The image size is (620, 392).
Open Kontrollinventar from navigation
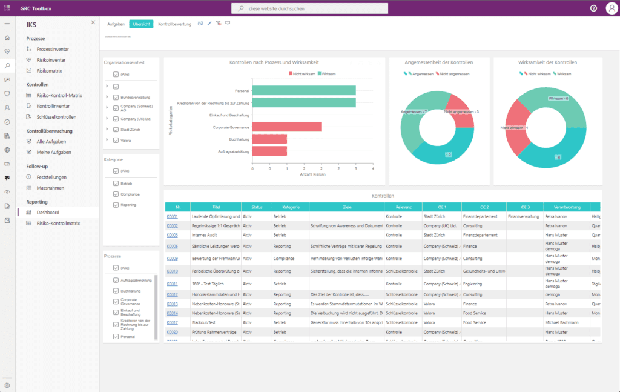coord(53,106)
